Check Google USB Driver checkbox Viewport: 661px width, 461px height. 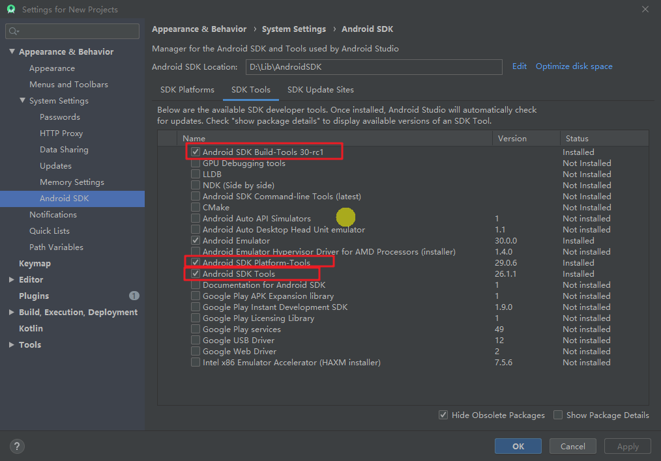(x=195, y=340)
